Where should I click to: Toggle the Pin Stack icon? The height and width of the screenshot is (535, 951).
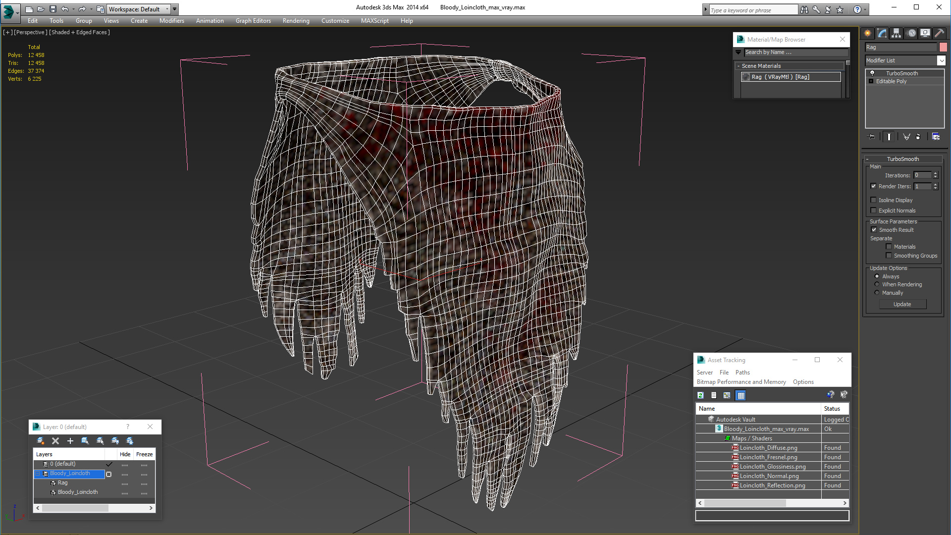click(x=872, y=137)
